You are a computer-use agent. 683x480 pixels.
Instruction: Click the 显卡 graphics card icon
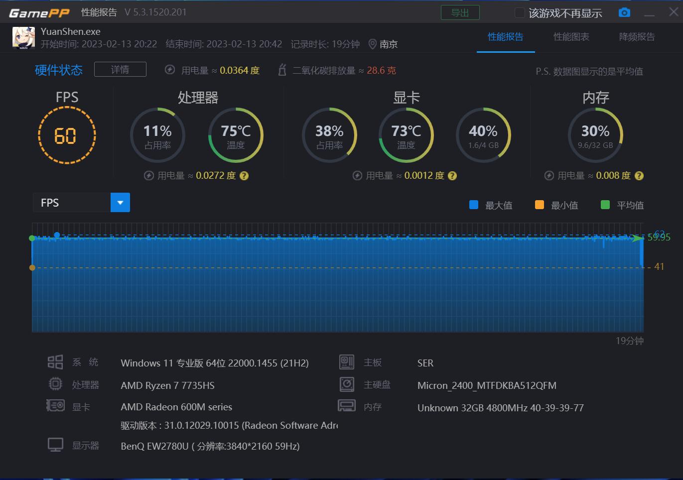click(x=55, y=405)
